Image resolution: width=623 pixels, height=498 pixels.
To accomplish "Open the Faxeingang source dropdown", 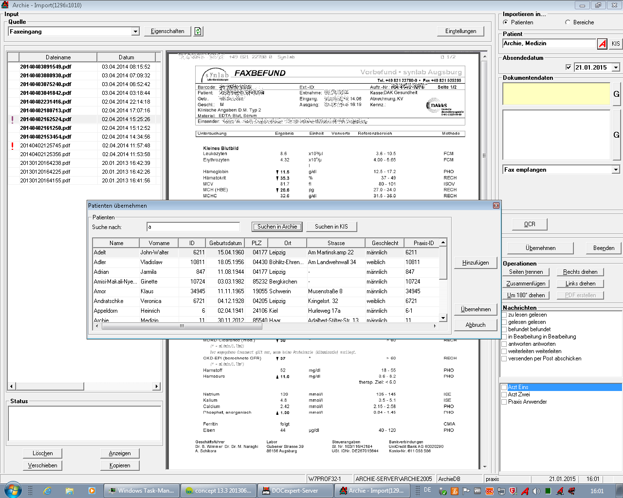I will [x=135, y=32].
